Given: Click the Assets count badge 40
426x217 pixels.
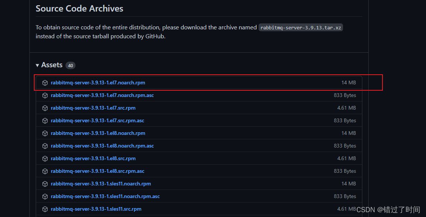Looking at the screenshot, I should 70,66.
